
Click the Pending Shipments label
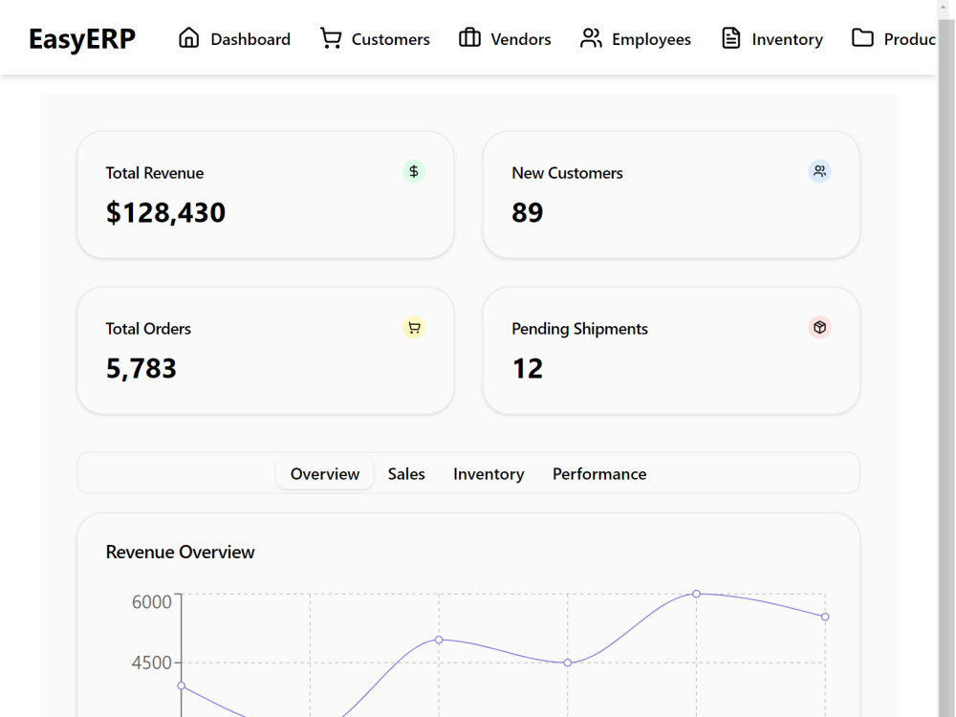(580, 329)
